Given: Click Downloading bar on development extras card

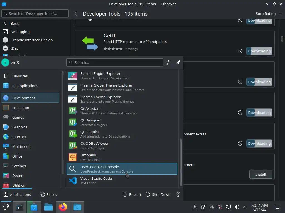Looking at the screenshot, I should (x=259, y=143).
